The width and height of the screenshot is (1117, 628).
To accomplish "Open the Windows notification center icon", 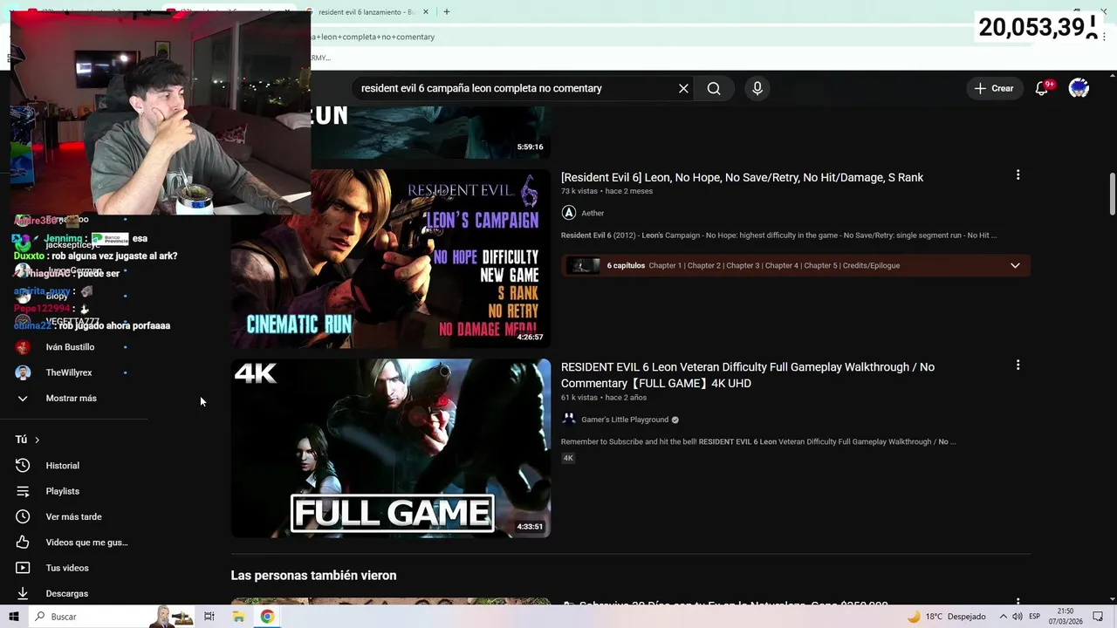I will click(x=1098, y=617).
